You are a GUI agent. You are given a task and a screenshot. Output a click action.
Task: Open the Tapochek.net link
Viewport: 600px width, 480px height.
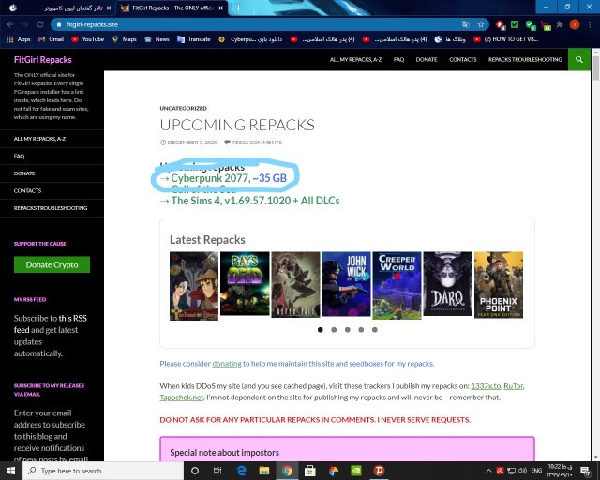pyautogui.click(x=181, y=397)
